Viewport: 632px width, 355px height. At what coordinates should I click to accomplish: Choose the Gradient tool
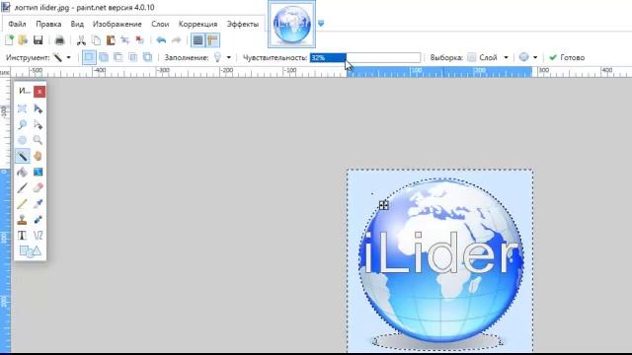pos(38,172)
